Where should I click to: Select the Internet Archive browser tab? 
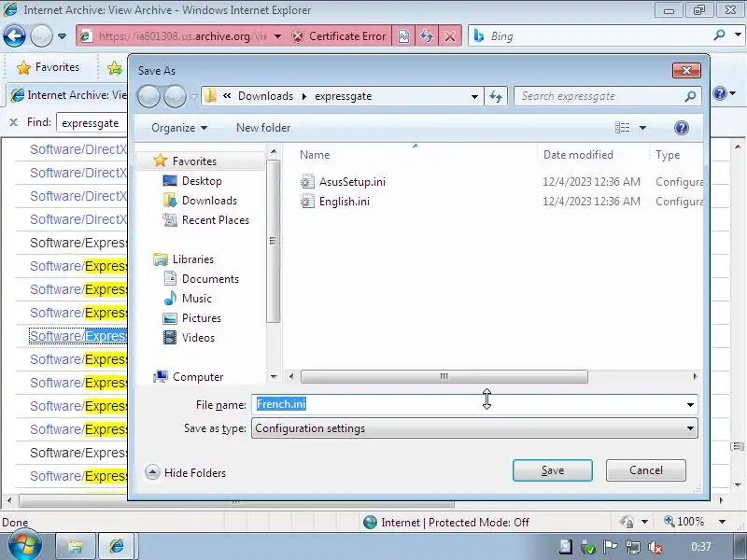coord(66,95)
